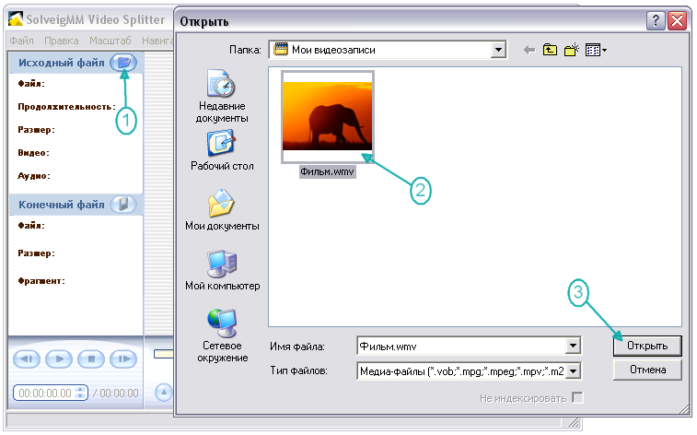The height and width of the screenshot is (435, 697).
Task: Select the Фильм.wmv thumbnail
Action: click(327, 117)
